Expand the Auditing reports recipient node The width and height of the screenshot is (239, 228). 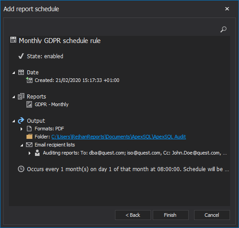pos(30,153)
